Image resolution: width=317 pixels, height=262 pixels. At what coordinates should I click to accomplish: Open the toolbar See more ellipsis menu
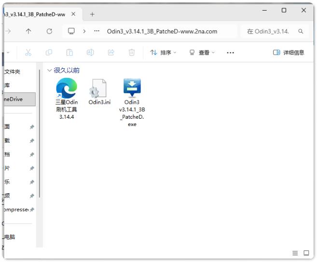(230, 53)
